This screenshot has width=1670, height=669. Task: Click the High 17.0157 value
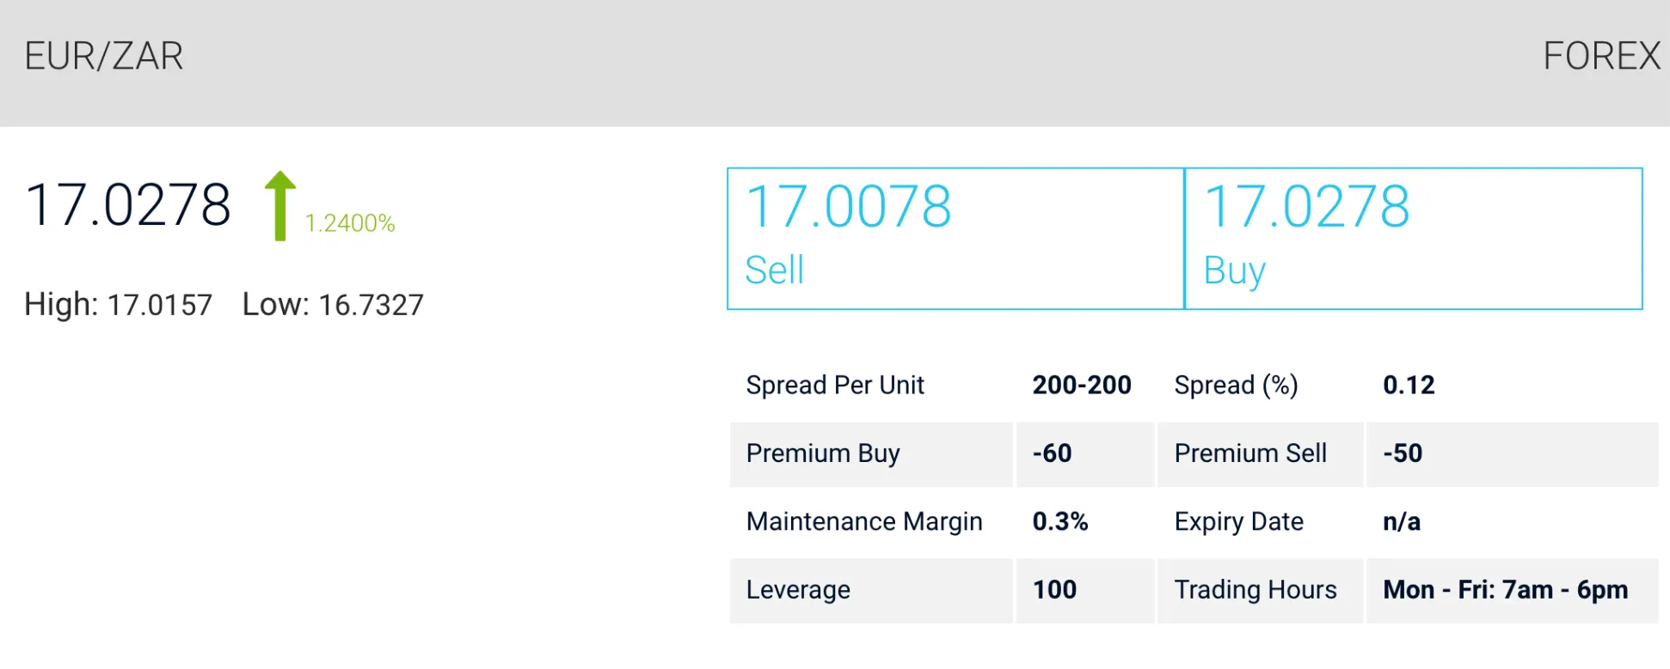point(160,305)
